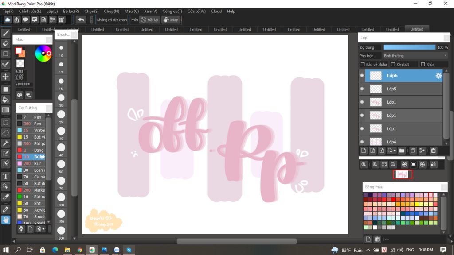Select the Magic Wand tool
Screen dimensions: 454x255
tap(5, 143)
